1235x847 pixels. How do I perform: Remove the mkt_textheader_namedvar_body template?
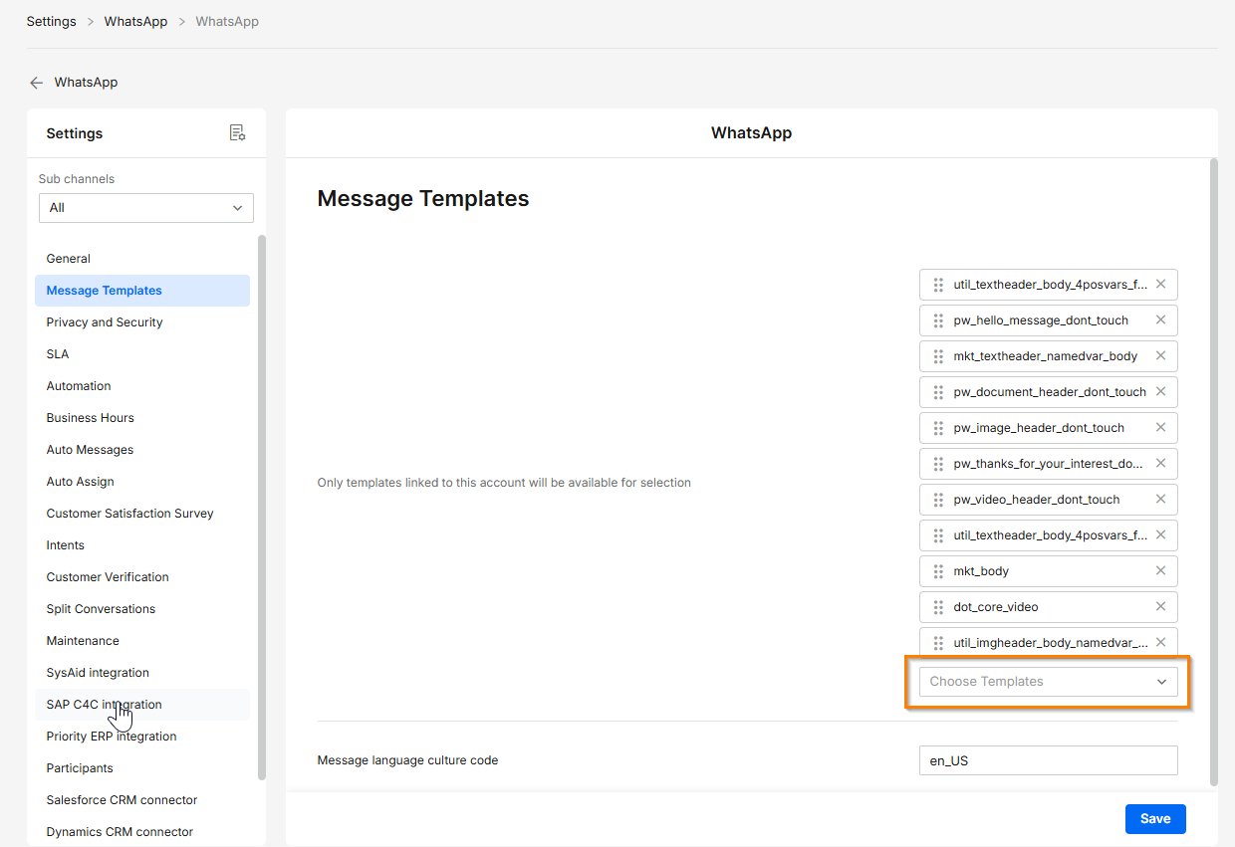click(x=1160, y=356)
